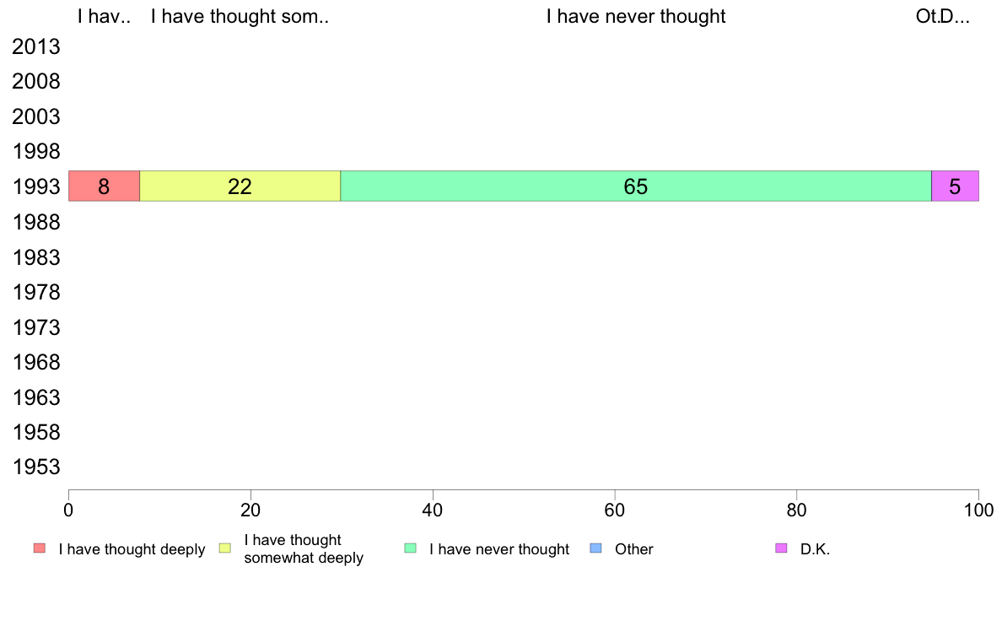Select the yellow bar segment labeled 22

pos(240,186)
